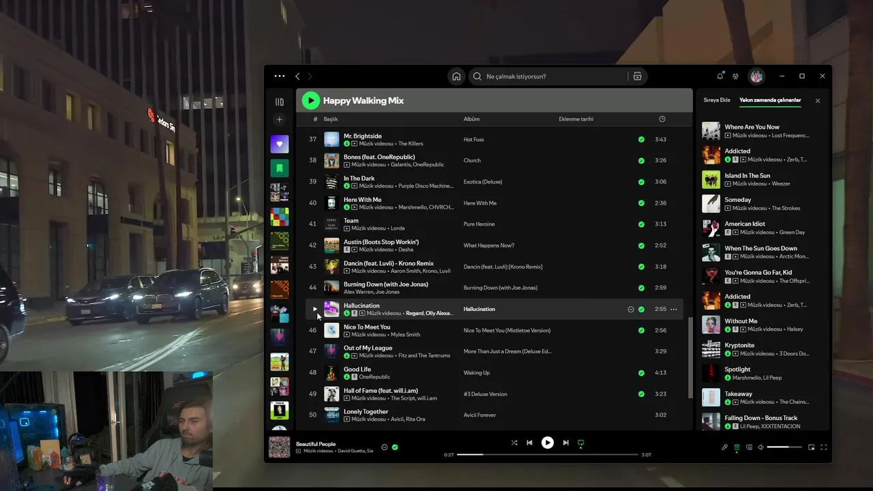Viewport: 873px width, 491px height.
Task: Click the Başlık column header
Action: point(331,119)
